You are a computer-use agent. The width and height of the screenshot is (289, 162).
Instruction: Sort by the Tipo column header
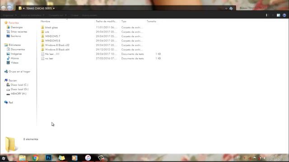[124, 21]
